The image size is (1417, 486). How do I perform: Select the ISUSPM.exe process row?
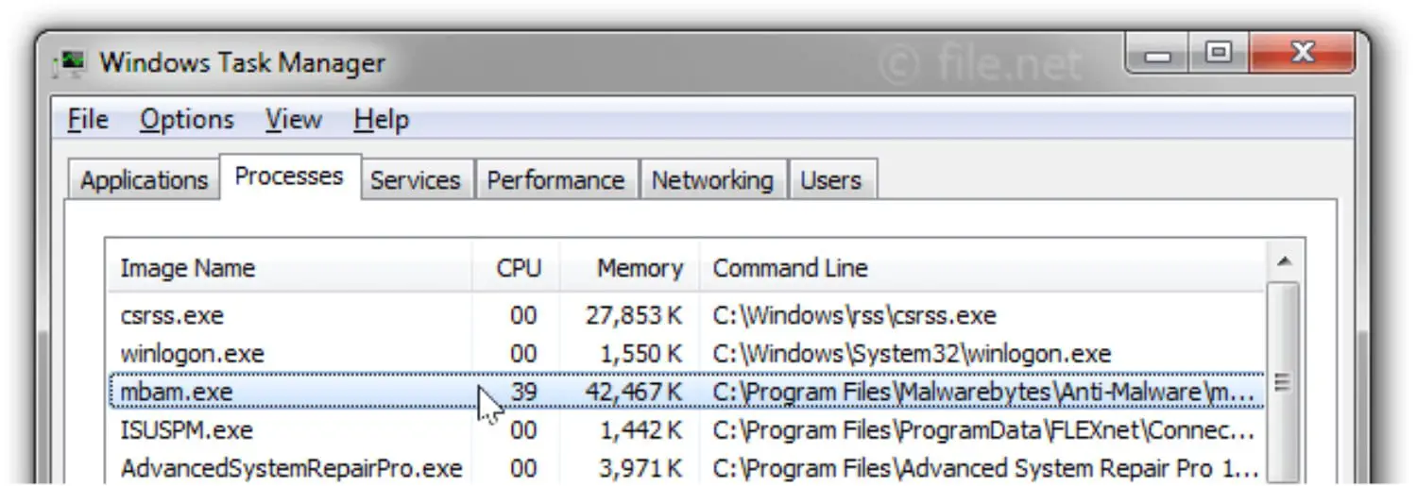click(687, 431)
